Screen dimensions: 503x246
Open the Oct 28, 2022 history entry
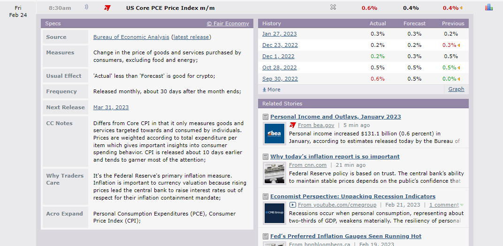point(279,67)
